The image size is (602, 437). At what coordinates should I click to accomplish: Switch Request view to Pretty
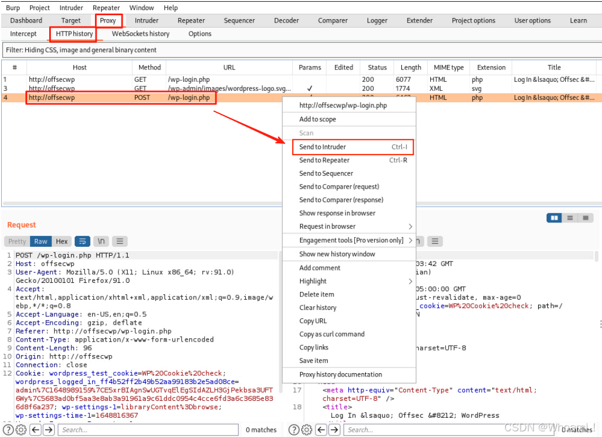[x=18, y=242]
